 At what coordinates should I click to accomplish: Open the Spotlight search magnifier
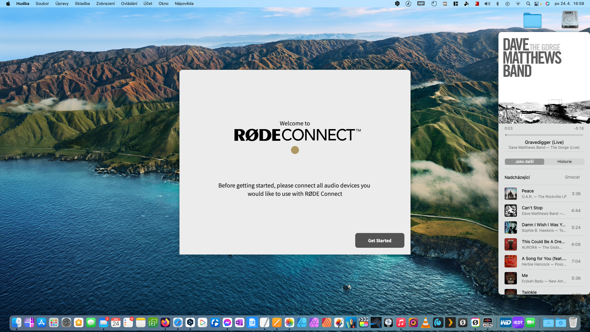pyautogui.click(x=528, y=4)
